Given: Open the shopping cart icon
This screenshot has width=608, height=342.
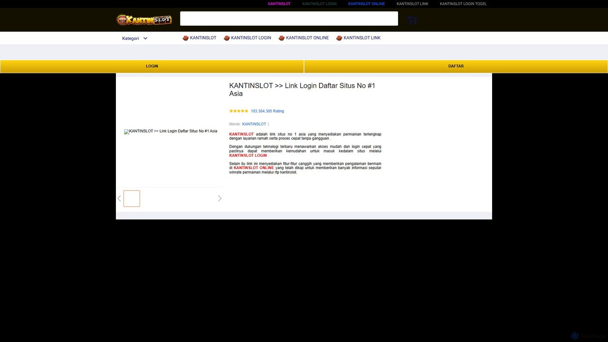Looking at the screenshot, I should coord(412,20).
